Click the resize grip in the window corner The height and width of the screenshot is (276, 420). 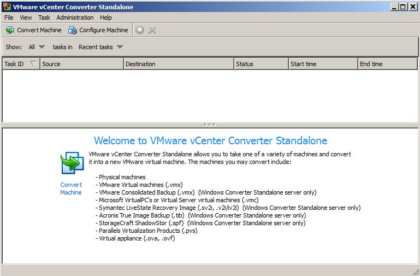click(415, 271)
